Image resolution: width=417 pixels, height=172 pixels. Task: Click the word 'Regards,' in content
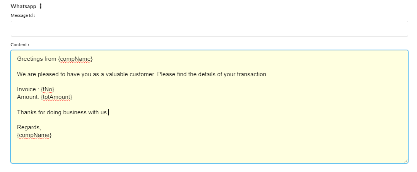click(29, 127)
